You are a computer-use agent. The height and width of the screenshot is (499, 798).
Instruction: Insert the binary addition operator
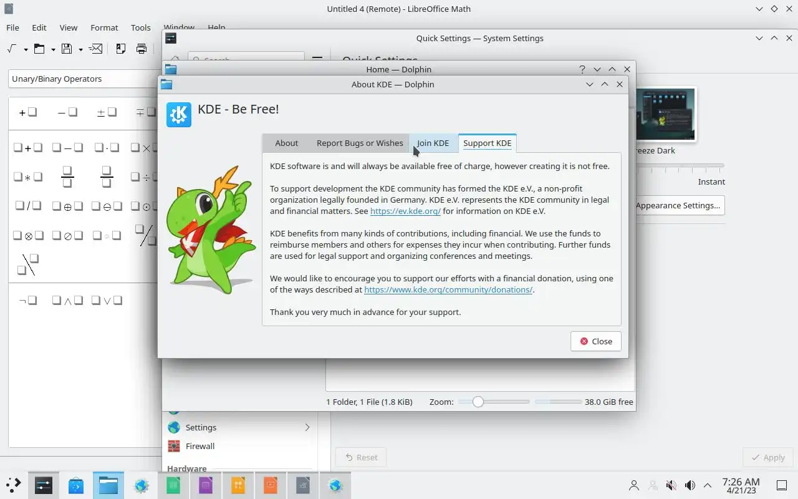pos(28,148)
